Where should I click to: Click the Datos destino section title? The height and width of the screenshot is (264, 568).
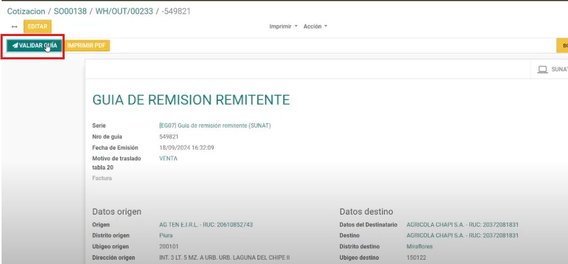pyautogui.click(x=366, y=212)
